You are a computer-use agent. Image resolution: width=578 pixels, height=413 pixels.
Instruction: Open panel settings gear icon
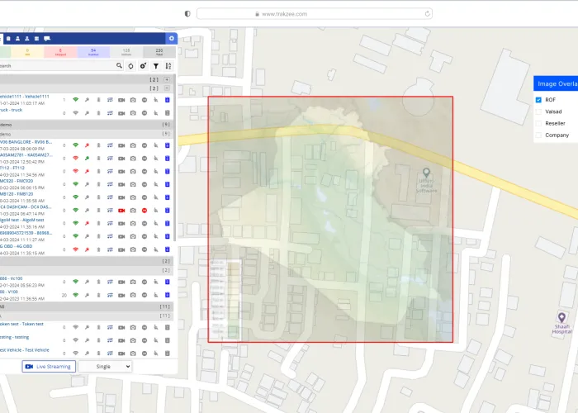tap(171, 38)
